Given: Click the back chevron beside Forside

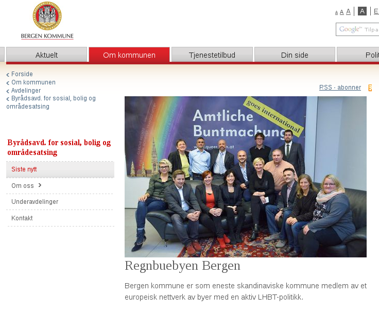Looking at the screenshot, I should pos(8,75).
